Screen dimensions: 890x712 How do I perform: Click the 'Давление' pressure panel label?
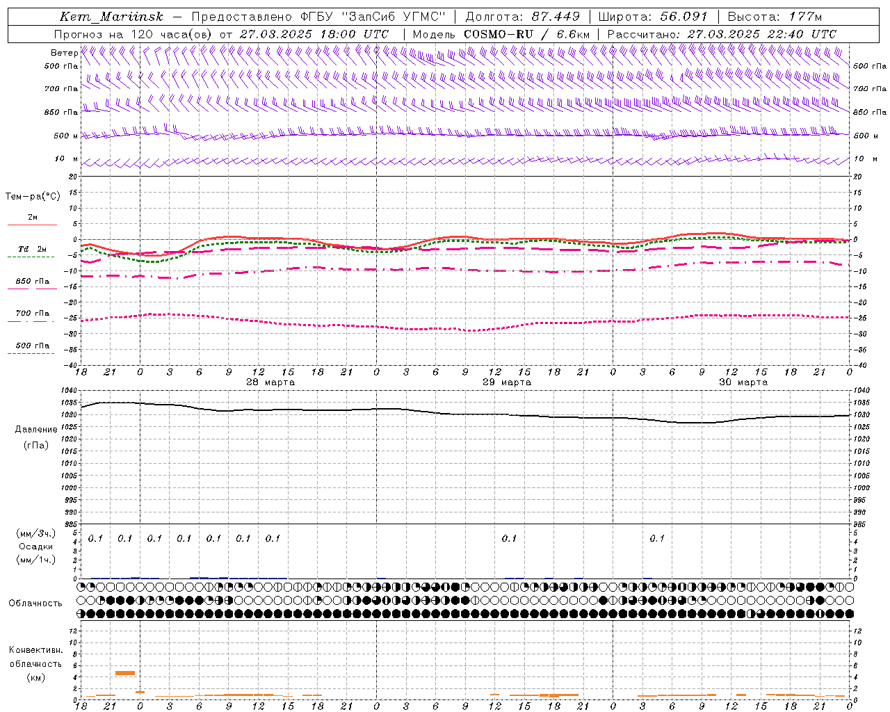tap(36, 430)
